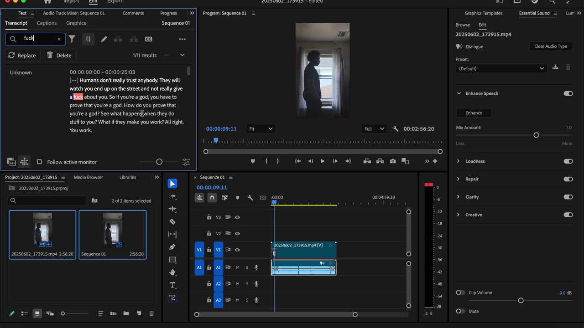Open the Fit zoom level dropdown

pos(261,129)
